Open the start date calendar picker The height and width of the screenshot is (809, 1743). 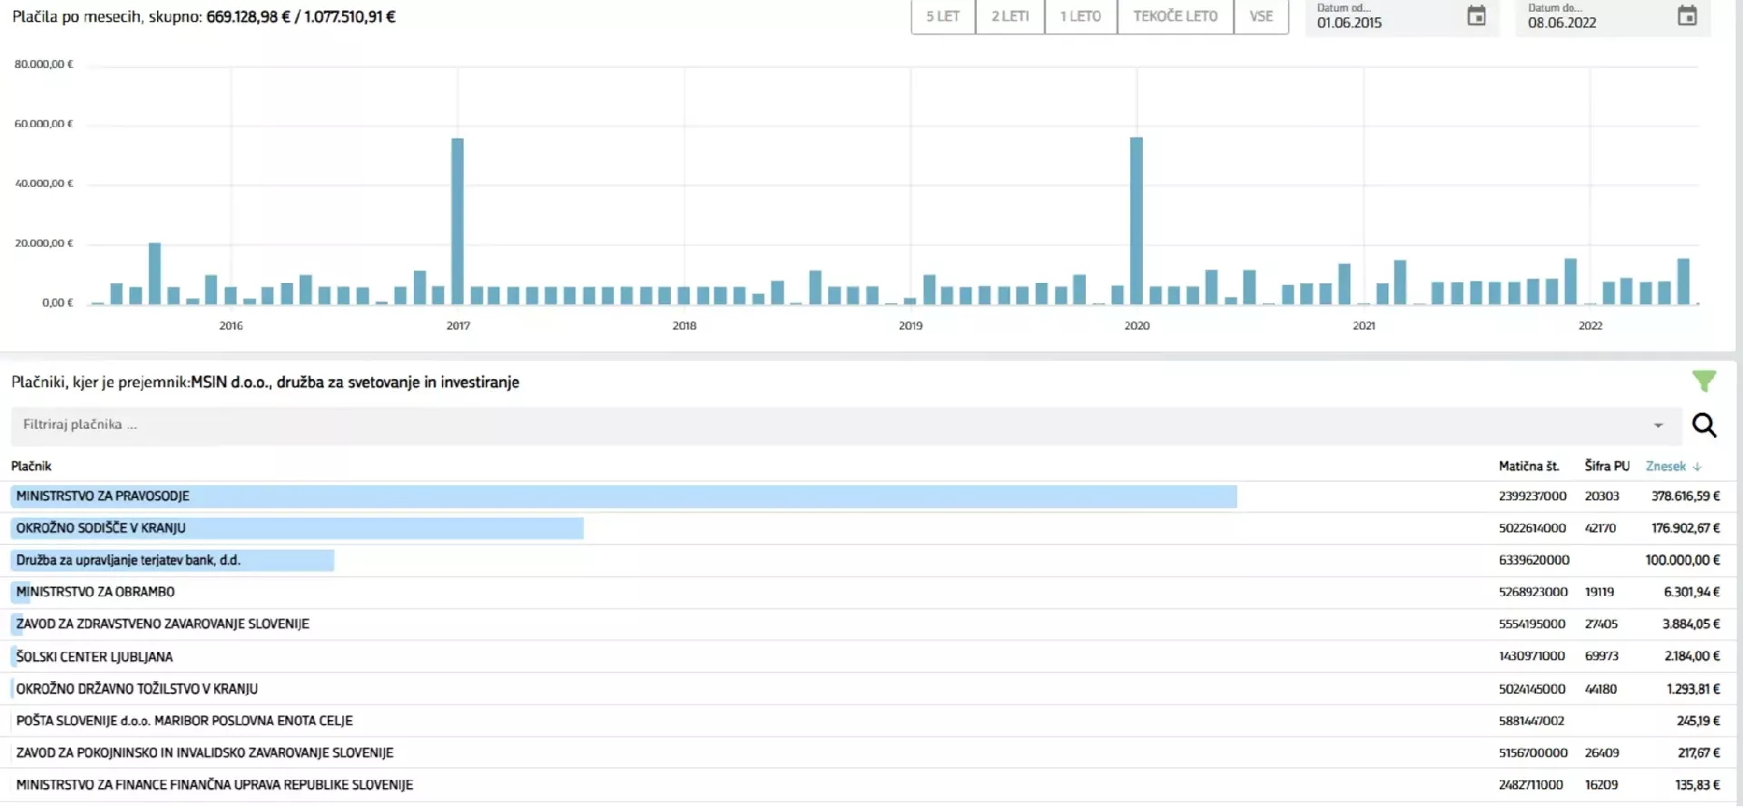point(1476,16)
